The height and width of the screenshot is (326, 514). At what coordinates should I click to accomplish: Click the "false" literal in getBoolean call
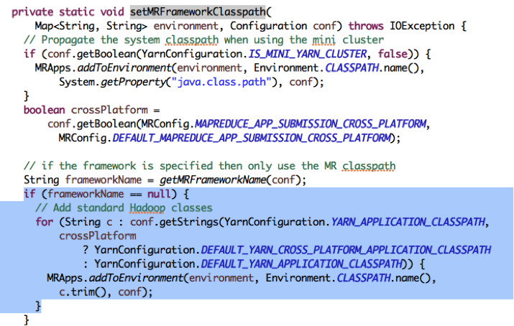[393, 54]
